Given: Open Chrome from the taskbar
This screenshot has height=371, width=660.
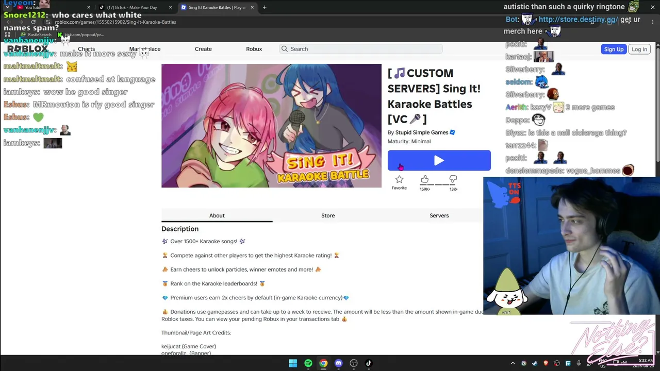Looking at the screenshot, I should 323,363.
